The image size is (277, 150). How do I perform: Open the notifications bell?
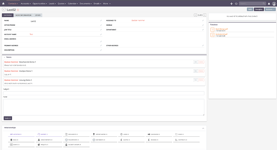269,4
